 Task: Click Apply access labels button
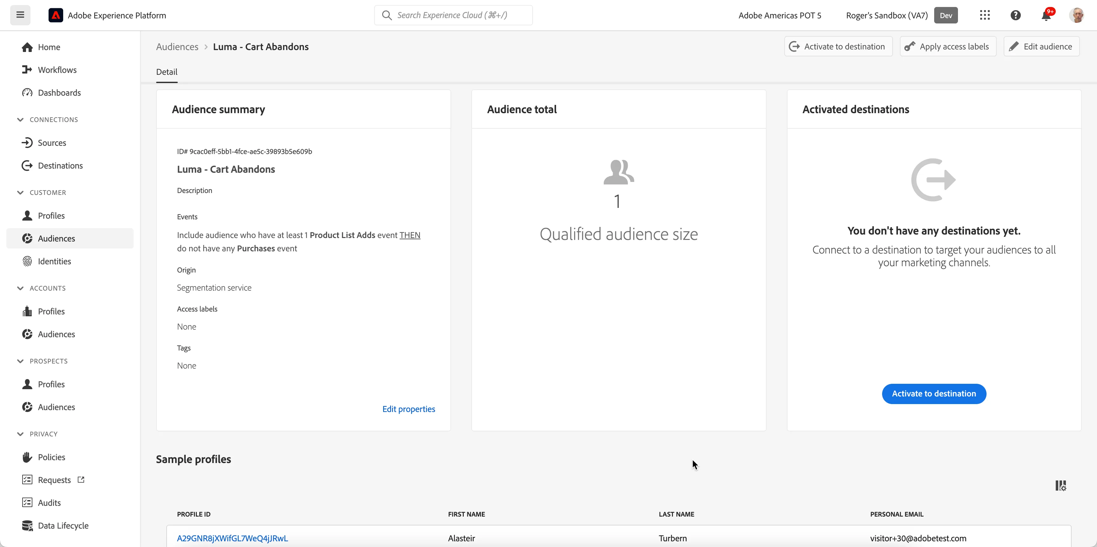click(948, 46)
